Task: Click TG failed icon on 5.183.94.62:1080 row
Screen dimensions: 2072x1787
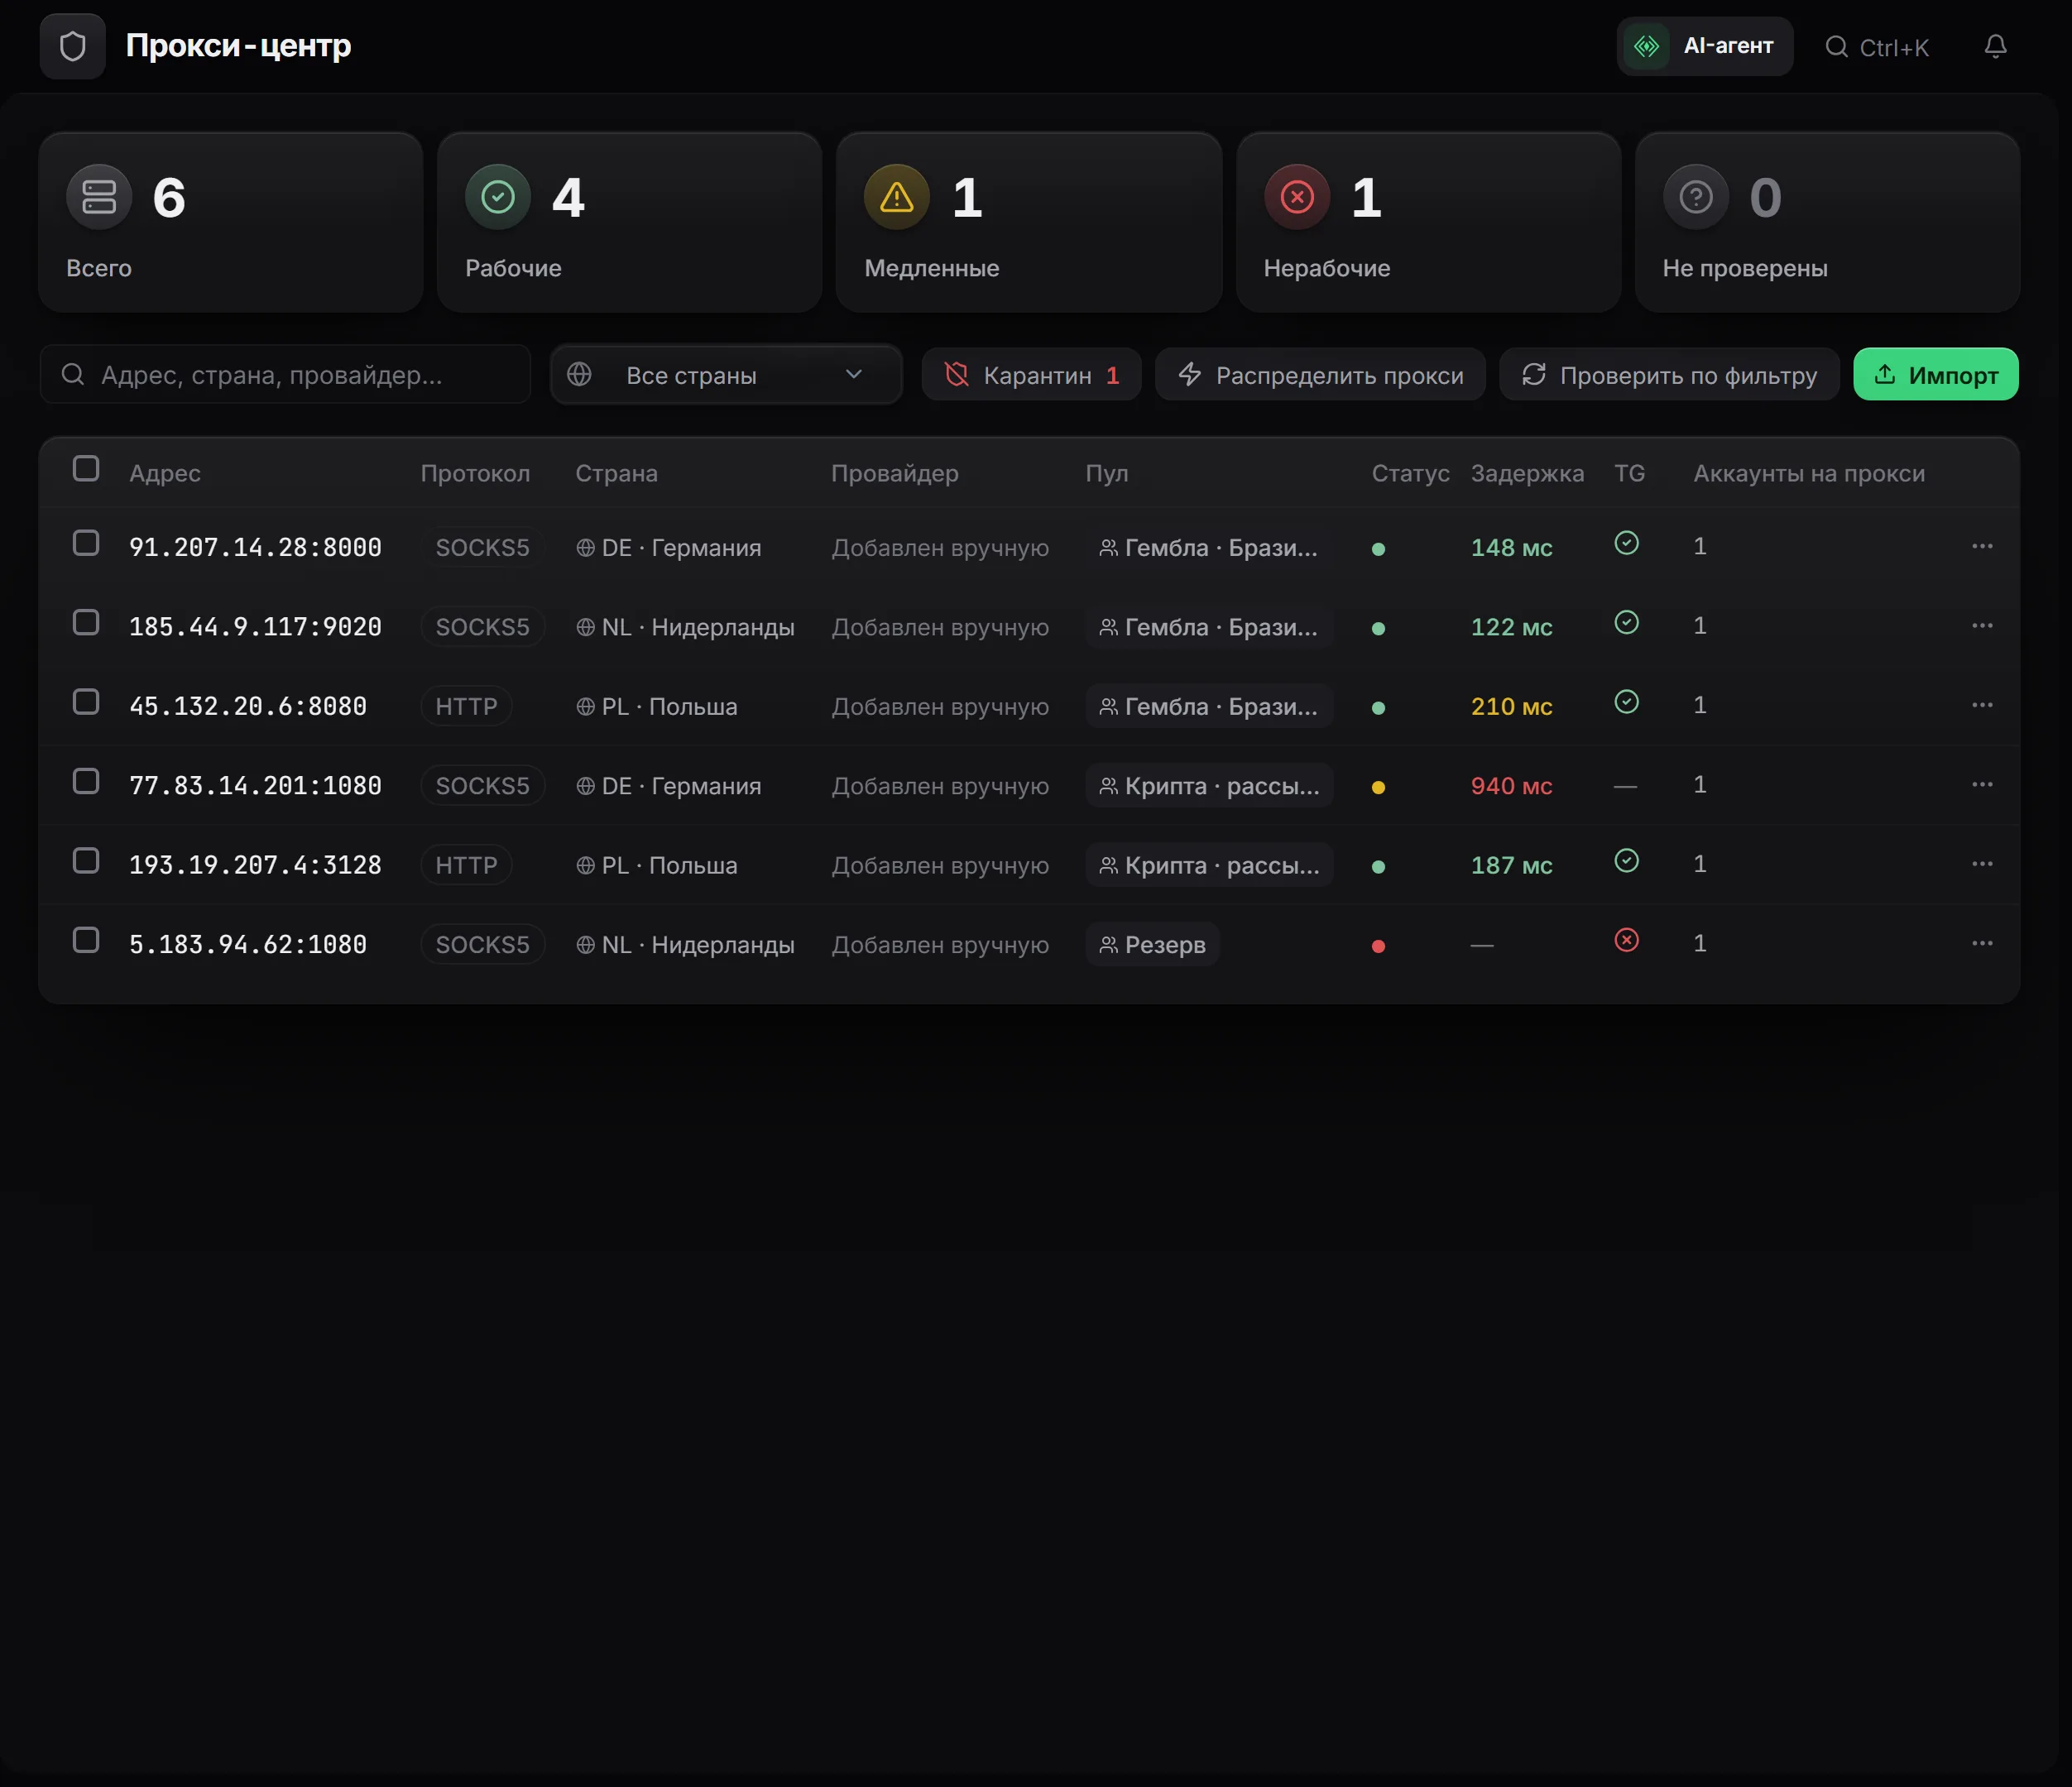Action: click(x=1627, y=940)
